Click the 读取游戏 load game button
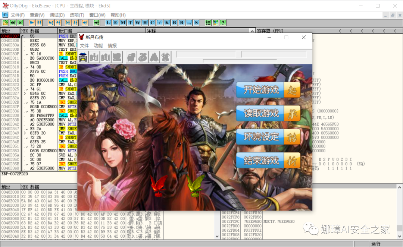Viewport: 403px width, 247px height. pos(268,113)
